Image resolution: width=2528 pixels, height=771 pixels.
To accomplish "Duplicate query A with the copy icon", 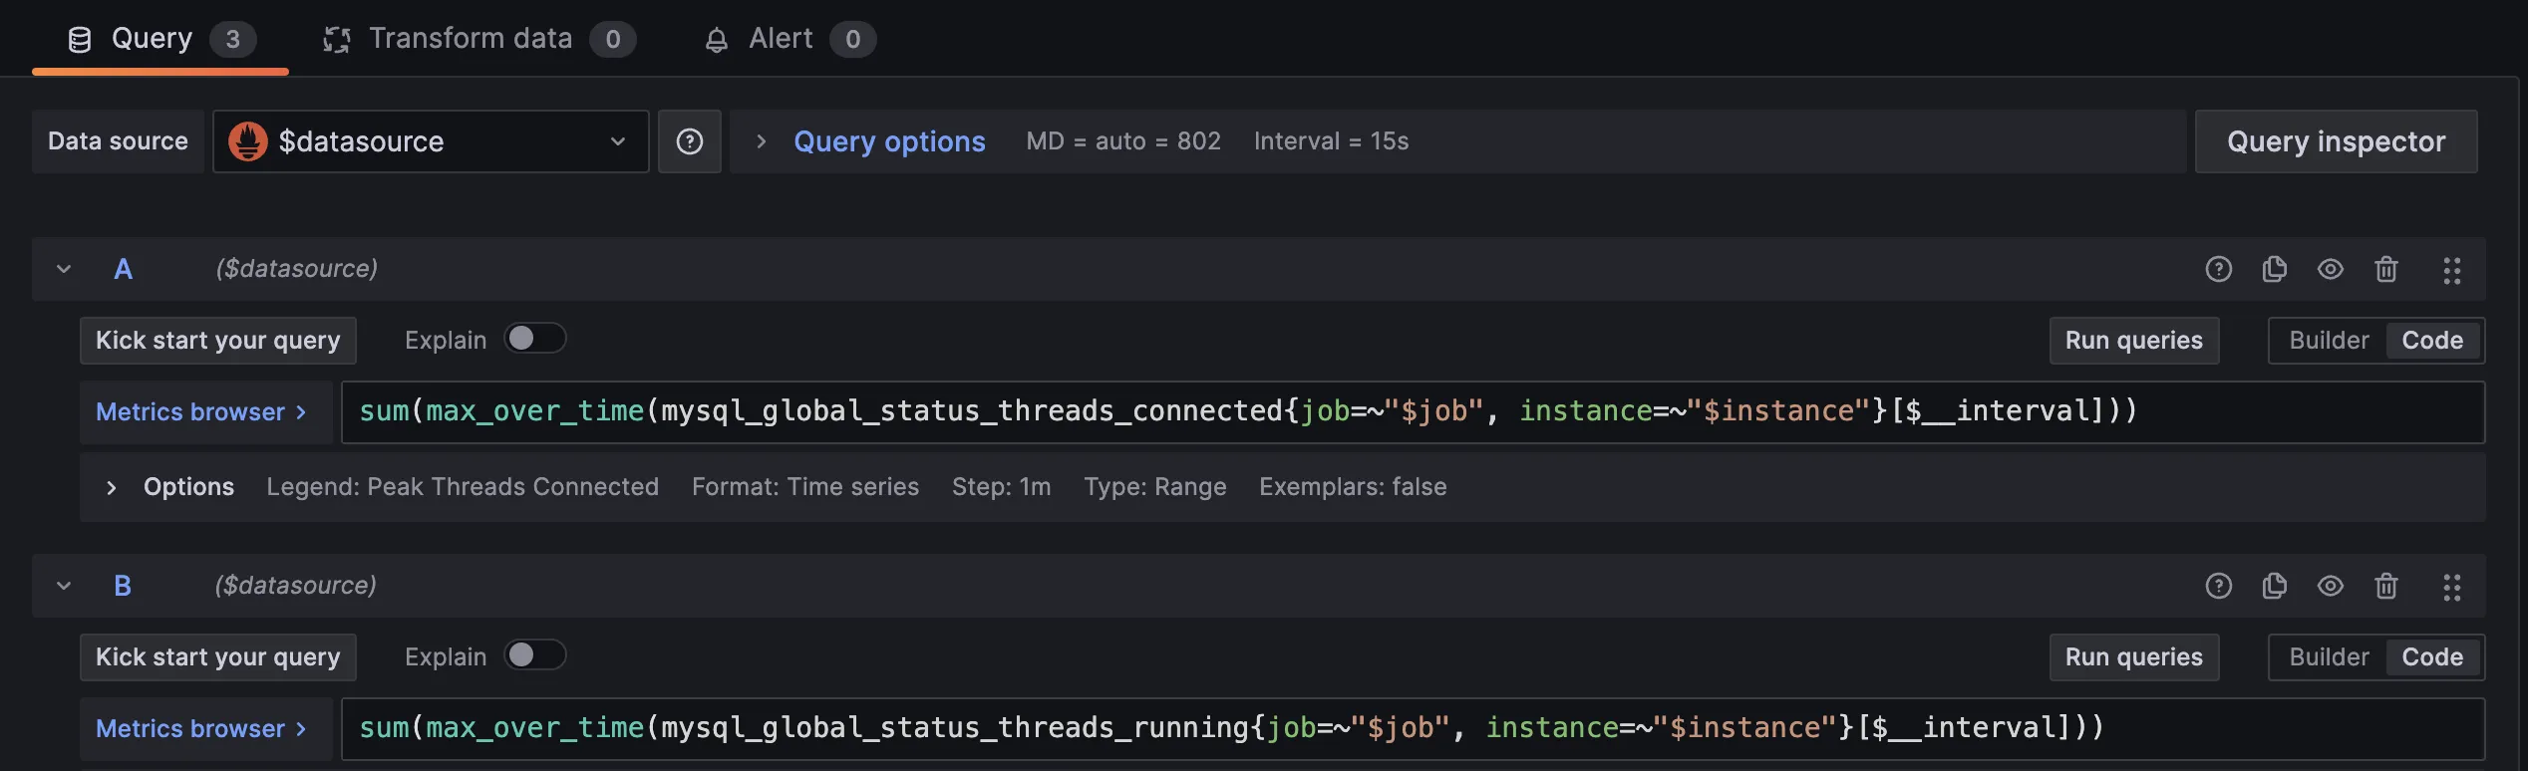I will pos(2274,269).
